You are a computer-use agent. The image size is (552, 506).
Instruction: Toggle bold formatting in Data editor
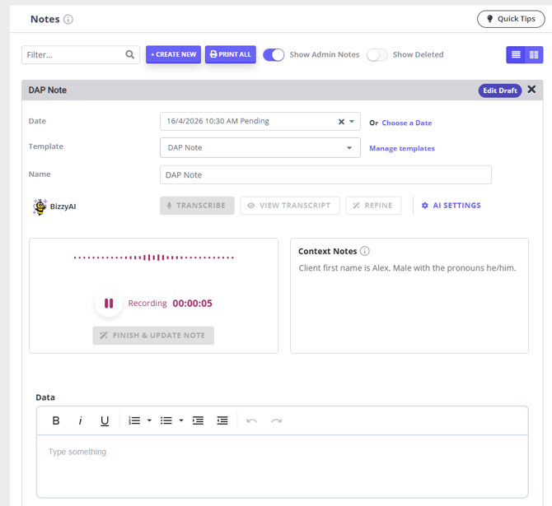(x=56, y=420)
